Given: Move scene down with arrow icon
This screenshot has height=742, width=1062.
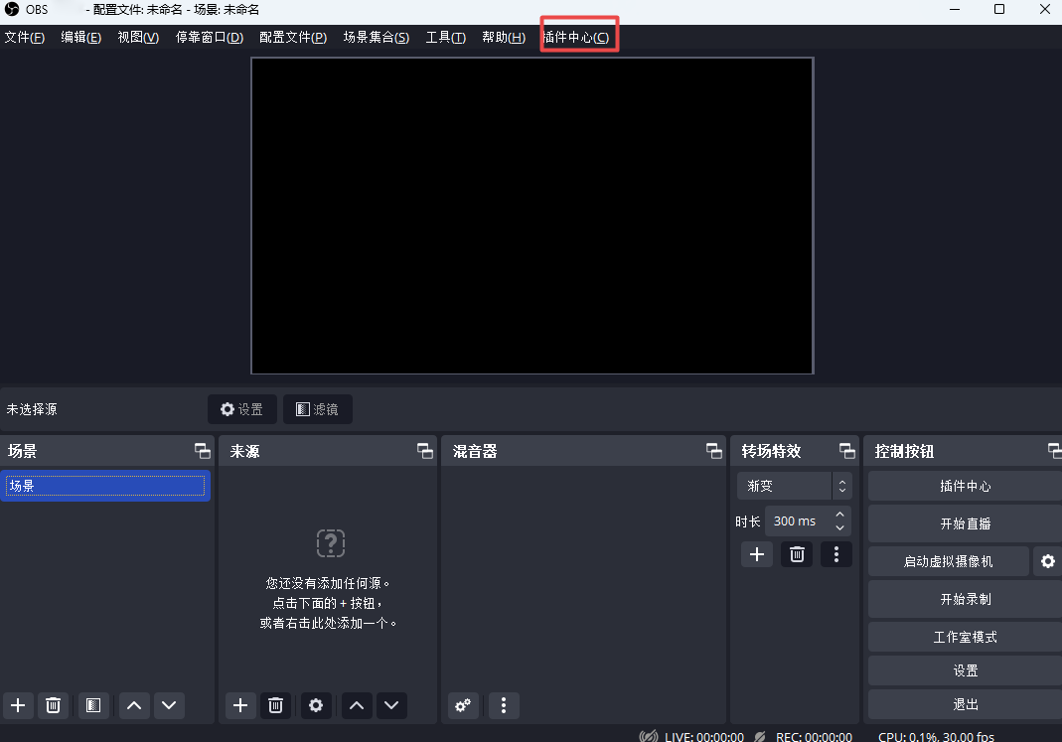Looking at the screenshot, I should coord(169,705).
